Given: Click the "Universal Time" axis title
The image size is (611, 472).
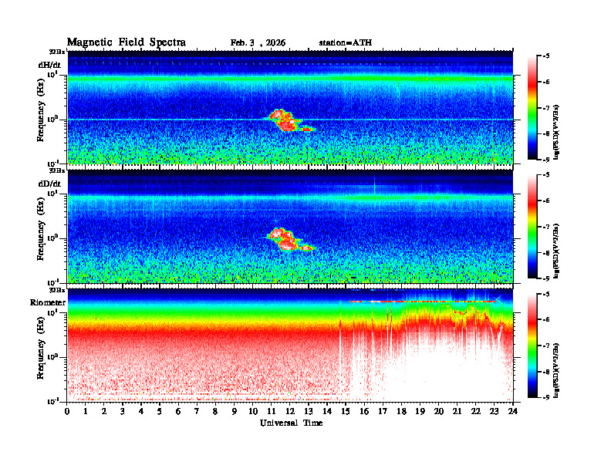Looking at the screenshot, I should tap(291, 423).
